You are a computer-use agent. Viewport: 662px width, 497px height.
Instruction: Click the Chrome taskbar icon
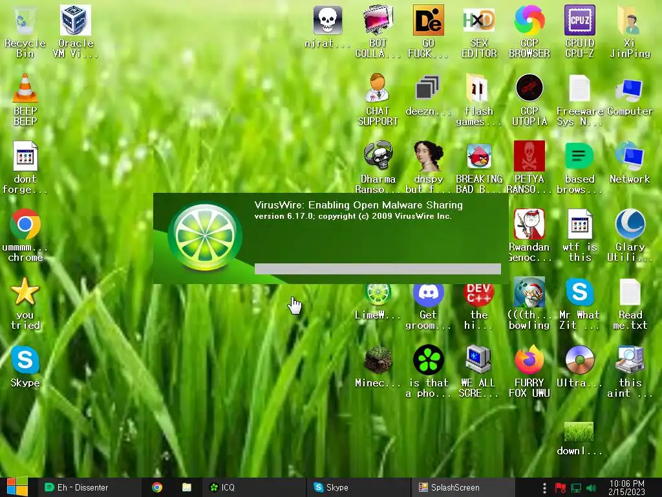click(157, 487)
